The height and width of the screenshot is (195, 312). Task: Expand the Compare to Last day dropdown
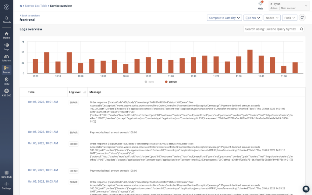224,18
